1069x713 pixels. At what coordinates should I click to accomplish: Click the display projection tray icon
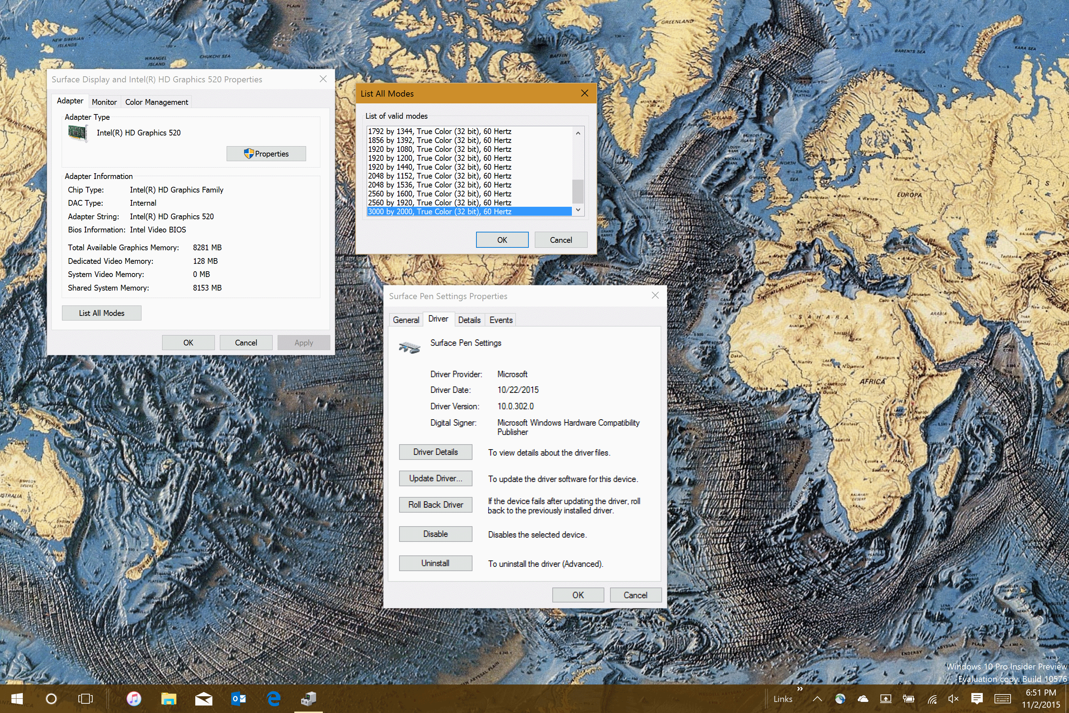885,699
